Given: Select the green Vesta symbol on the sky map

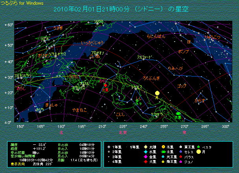Looking at the screenshot, I should (137, 101).
